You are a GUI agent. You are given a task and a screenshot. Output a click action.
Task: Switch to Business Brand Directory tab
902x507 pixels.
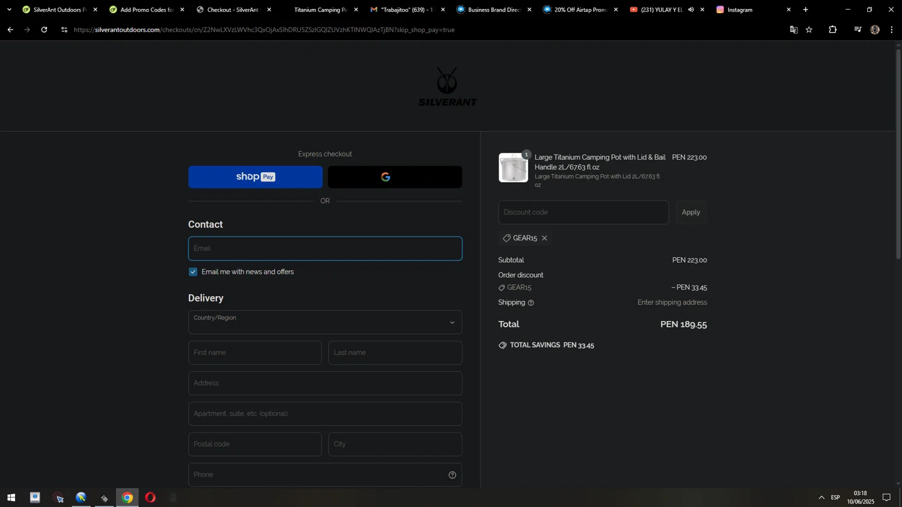click(494, 10)
